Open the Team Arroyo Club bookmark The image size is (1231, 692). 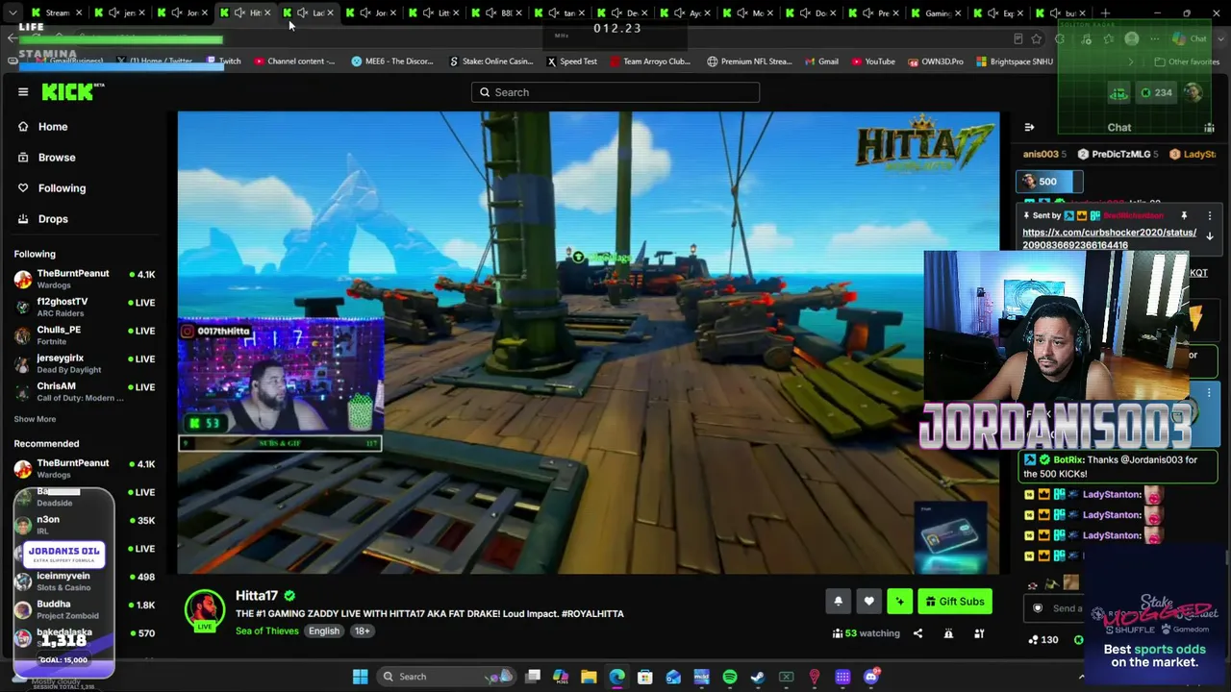[649, 62]
